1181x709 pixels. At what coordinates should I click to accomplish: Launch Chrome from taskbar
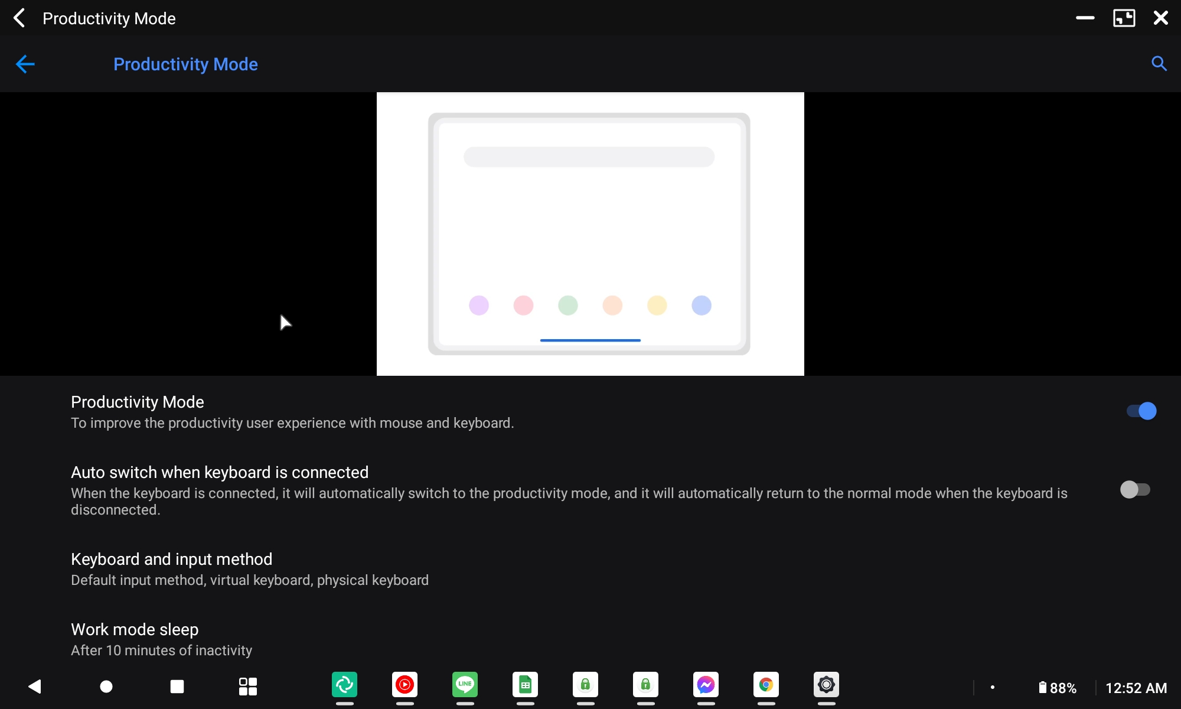click(x=766, y=685)
